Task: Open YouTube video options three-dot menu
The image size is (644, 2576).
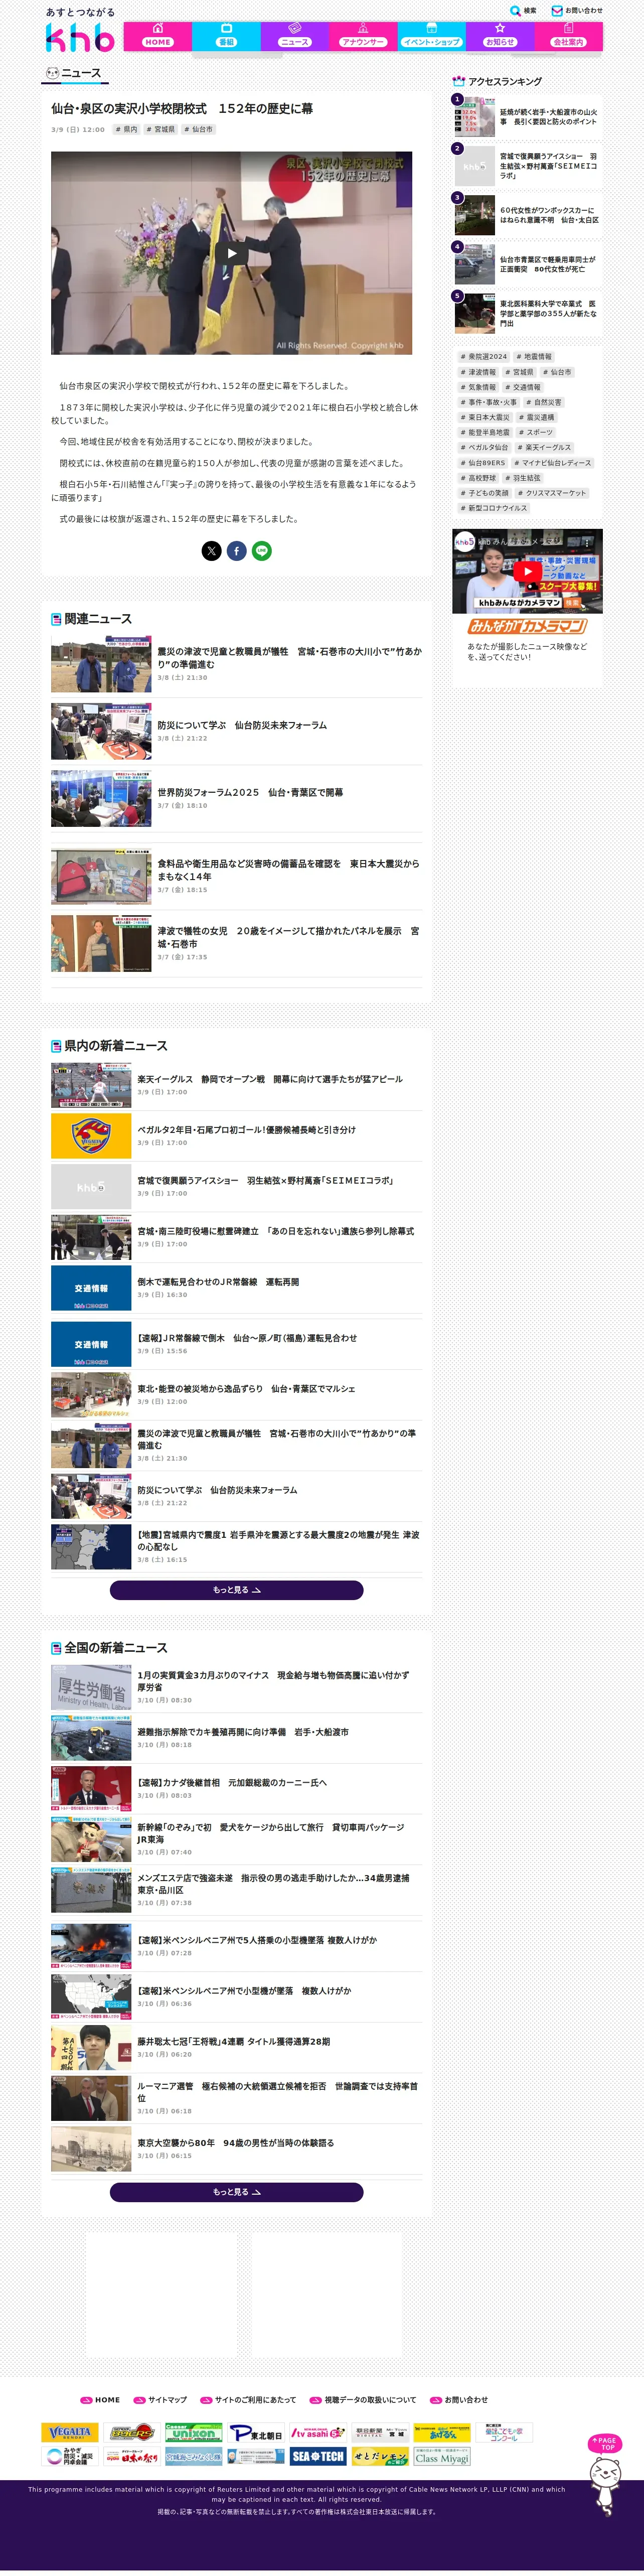Action: [587, 542]
